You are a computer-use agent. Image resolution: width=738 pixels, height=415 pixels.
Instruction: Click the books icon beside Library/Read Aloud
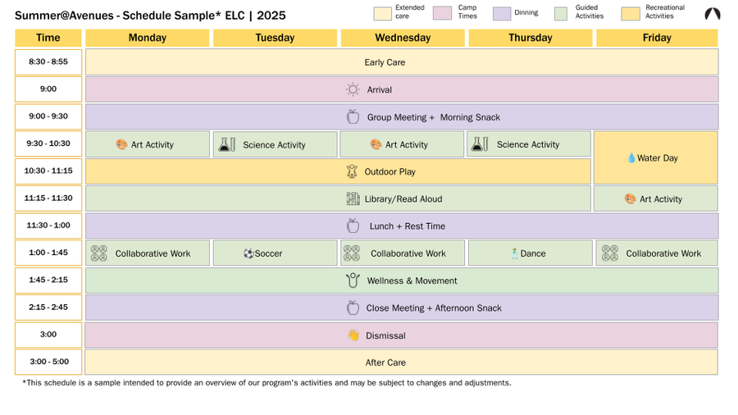(353, 198)
